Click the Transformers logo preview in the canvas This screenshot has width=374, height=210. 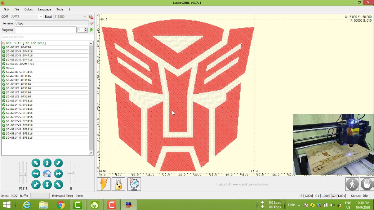178,95
